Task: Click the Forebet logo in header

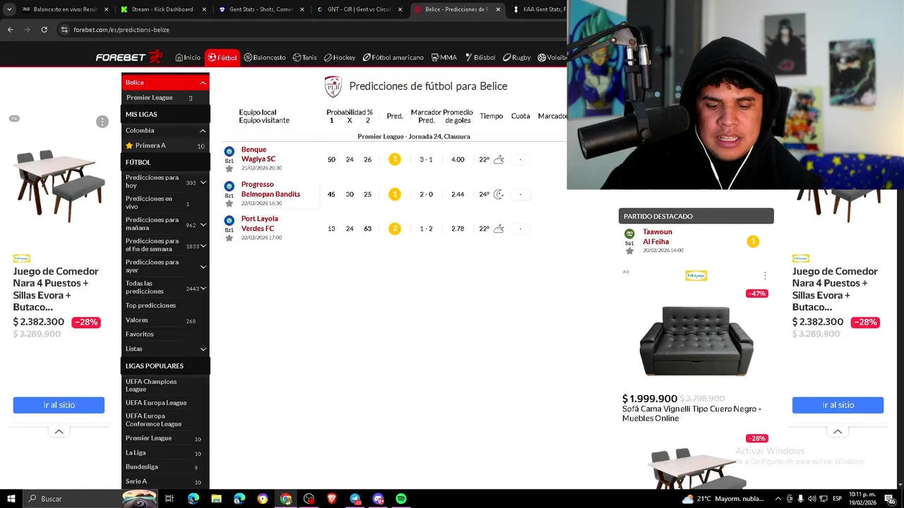Action: [129, 57]
